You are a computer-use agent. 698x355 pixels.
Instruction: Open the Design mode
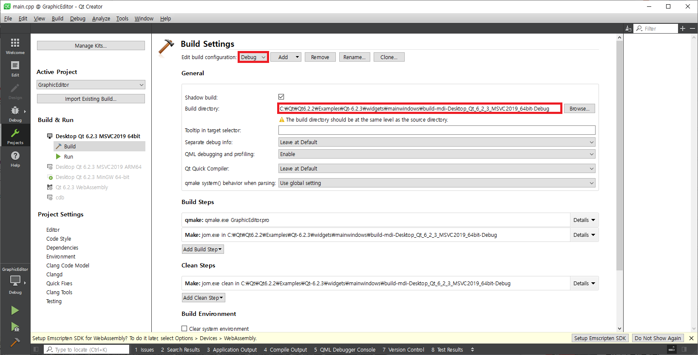point(15,91)
